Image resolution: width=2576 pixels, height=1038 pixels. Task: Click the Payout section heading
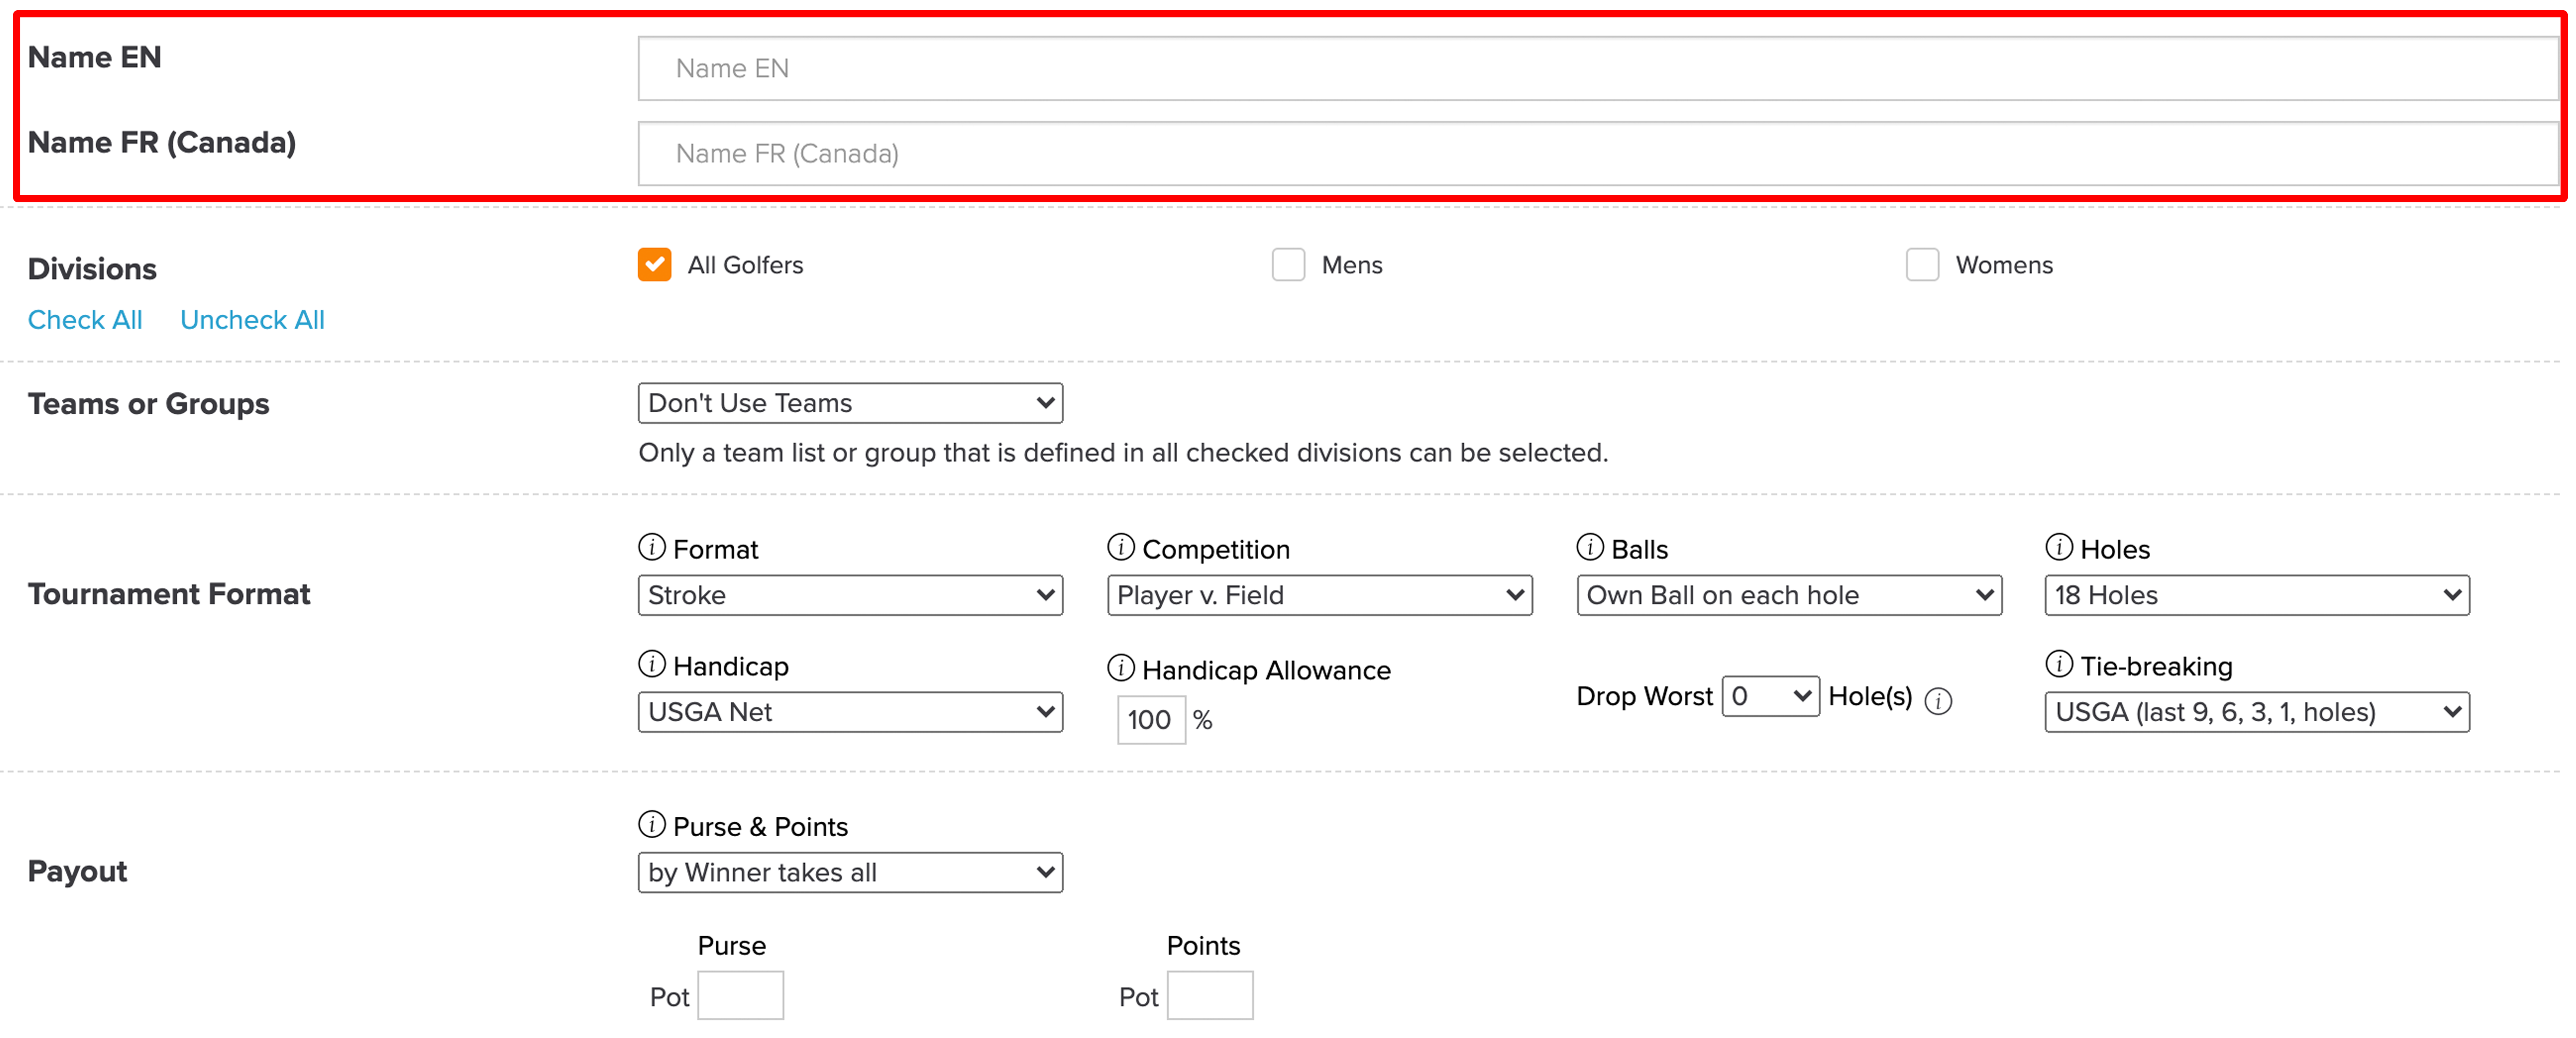(x=77, y=871)
